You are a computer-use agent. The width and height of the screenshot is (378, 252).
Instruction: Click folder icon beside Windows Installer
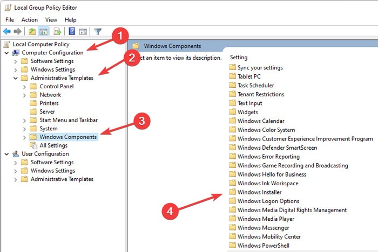[x=232, y=192]
